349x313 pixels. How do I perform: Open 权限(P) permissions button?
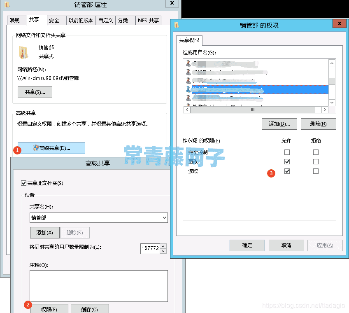click(x=49, y=309)
